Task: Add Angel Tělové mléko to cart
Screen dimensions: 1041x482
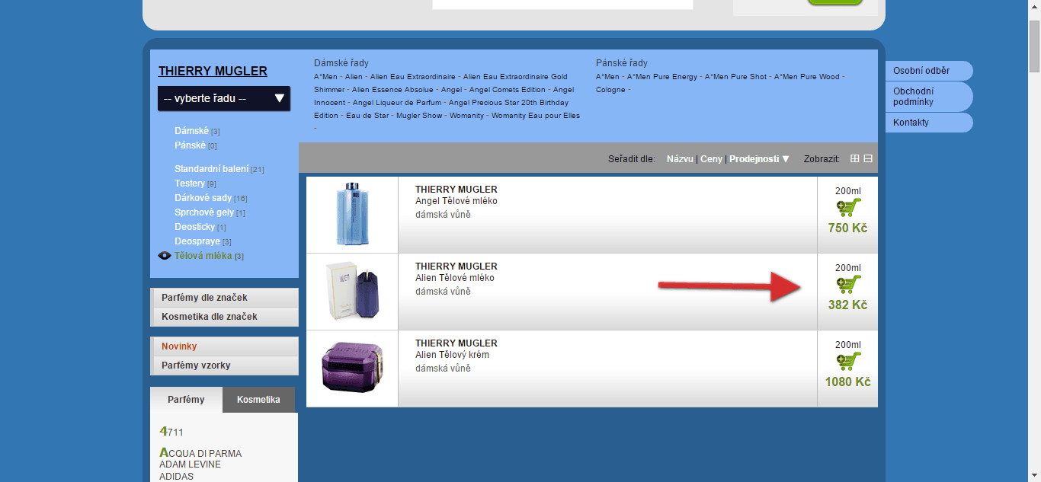Action: click(848, 208)
